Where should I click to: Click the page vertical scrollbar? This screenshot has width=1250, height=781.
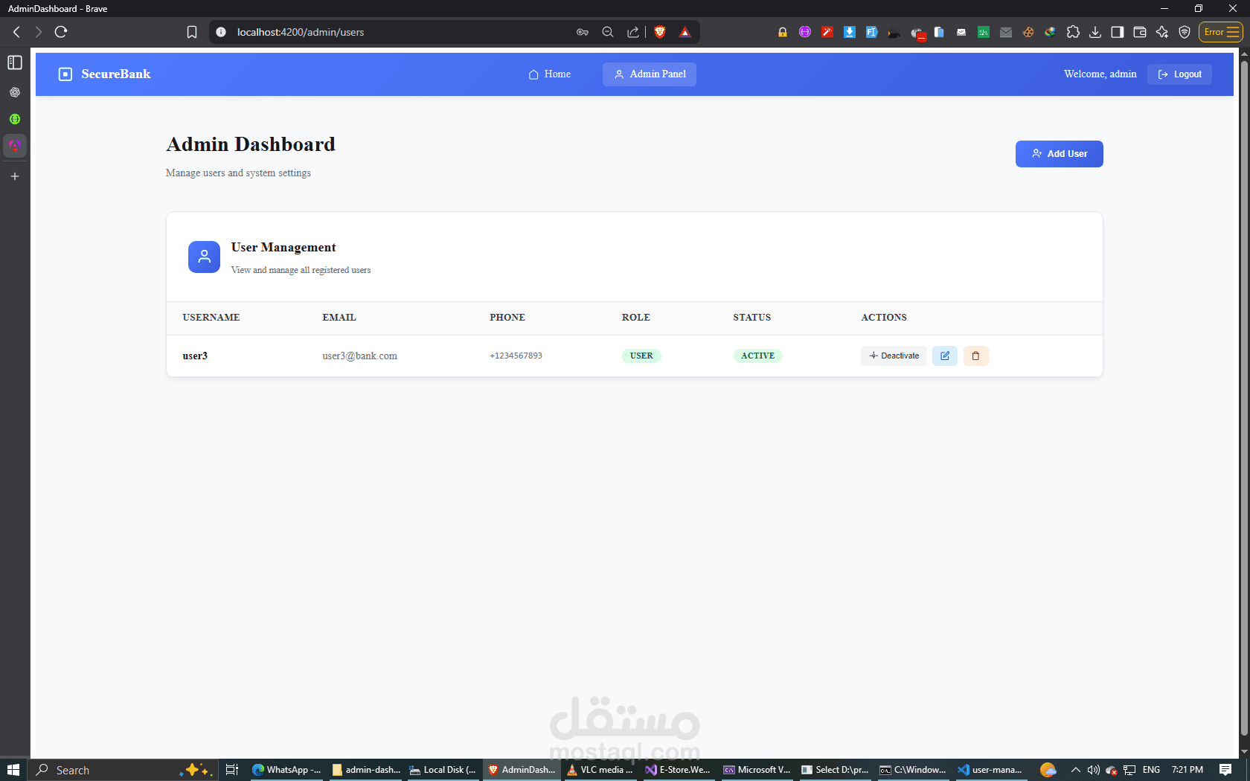tap(1244, 403)
